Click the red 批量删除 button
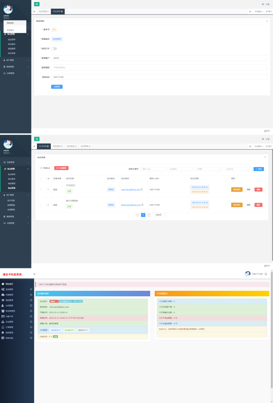Viewport: 273px width, 403px height. pyautogui.click(x=61, y=168)
